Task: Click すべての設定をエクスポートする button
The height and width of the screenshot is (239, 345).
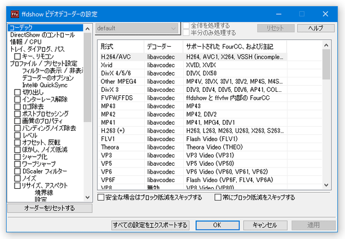Action: click(x=150, y=225)
